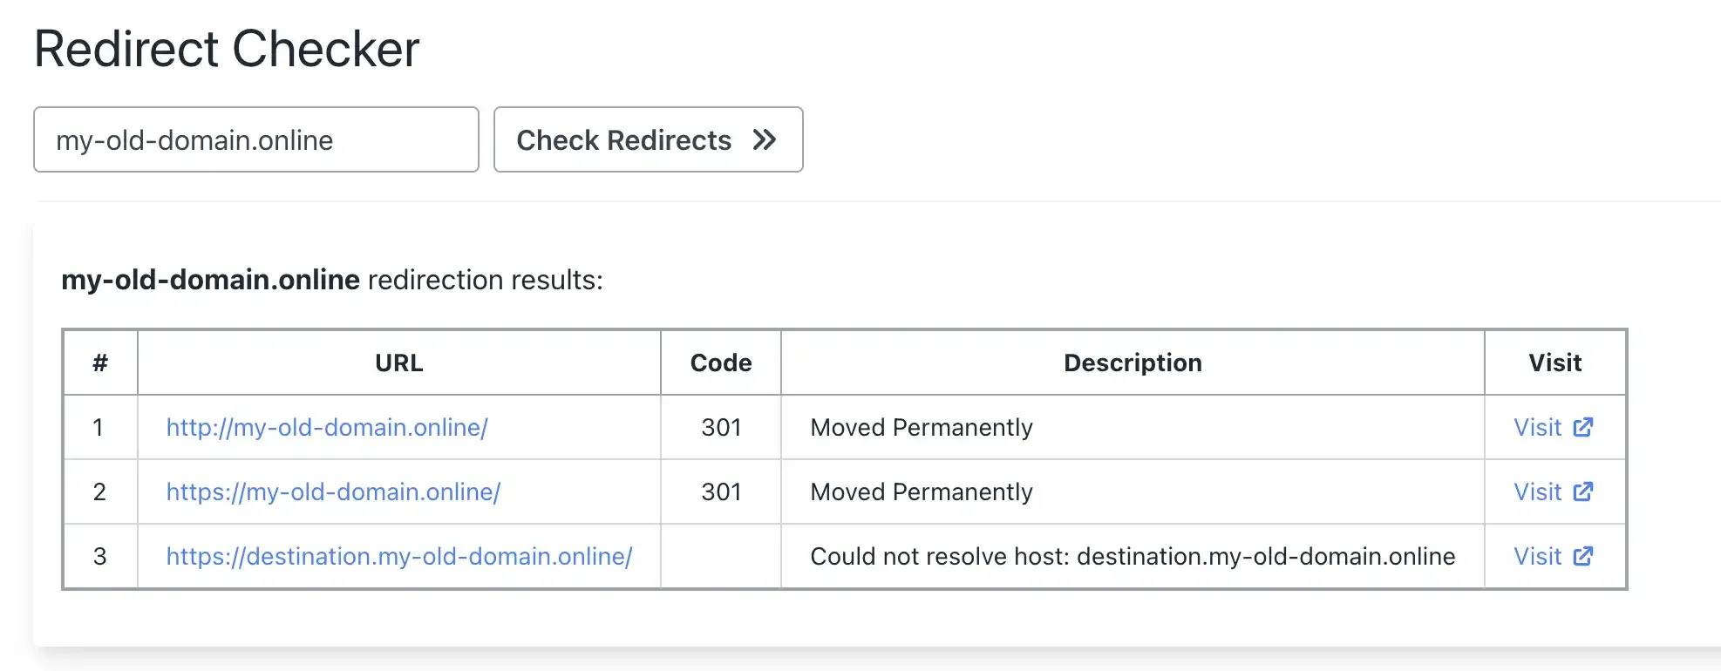Click the double-chevron icon on Check Redirects button
The width and height of the screenshot is (1721, 671).
click(765, 139)
